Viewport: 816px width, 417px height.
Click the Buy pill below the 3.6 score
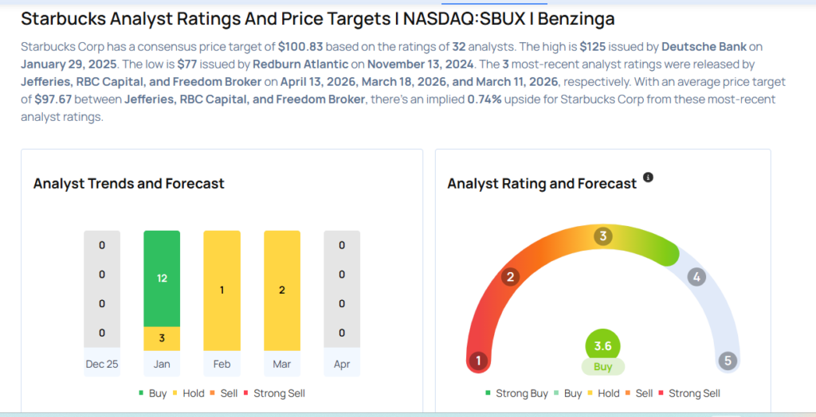(602, 368)
